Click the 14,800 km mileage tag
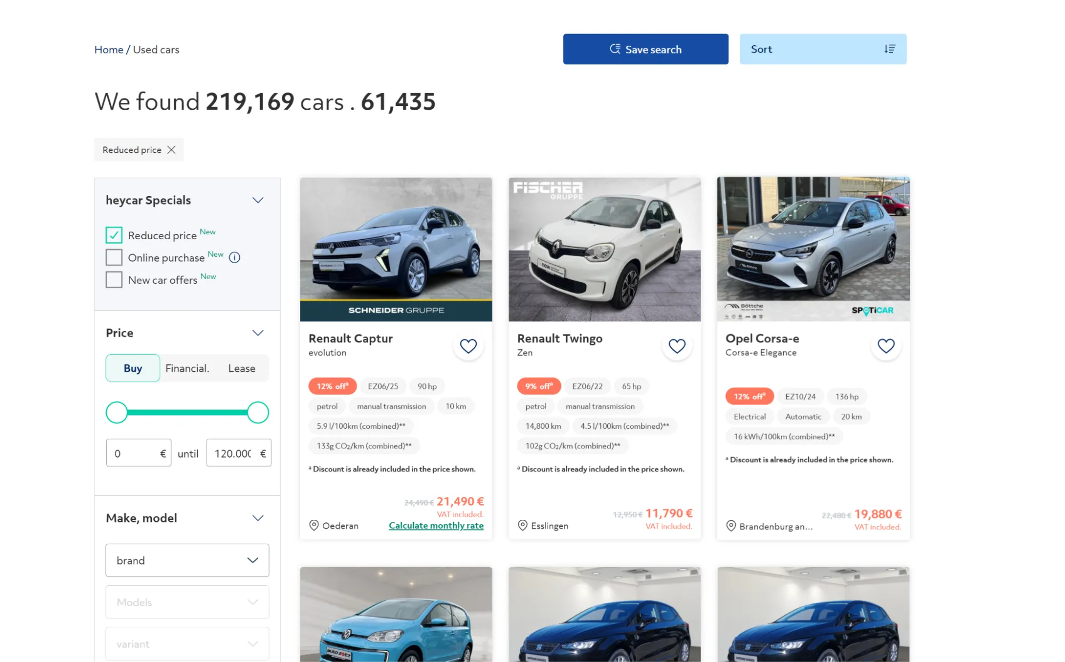Screen dimensions: 1065x662 coord(543,426)
